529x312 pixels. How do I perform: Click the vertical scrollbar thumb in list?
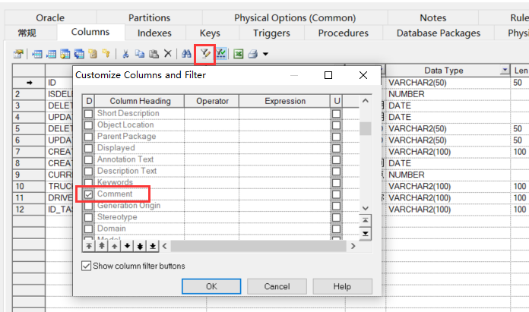[365, 128]
